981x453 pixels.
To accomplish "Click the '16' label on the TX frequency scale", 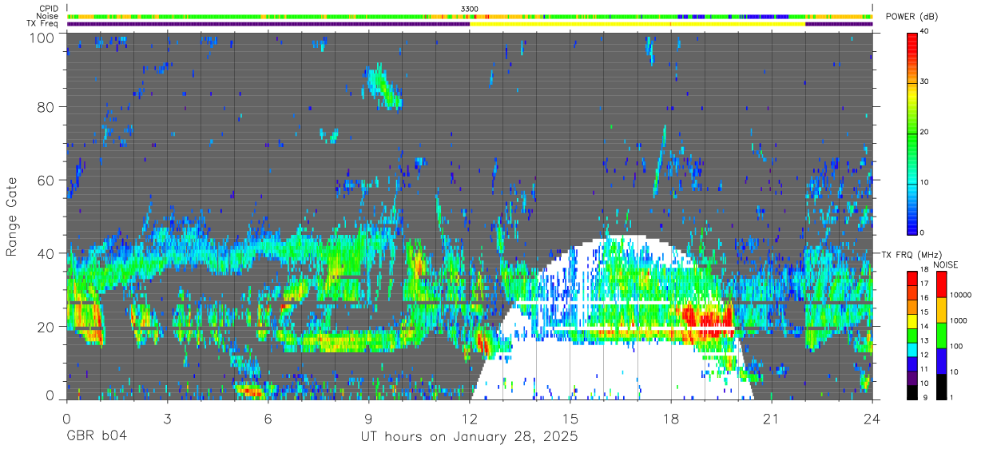I will [926, 299].
